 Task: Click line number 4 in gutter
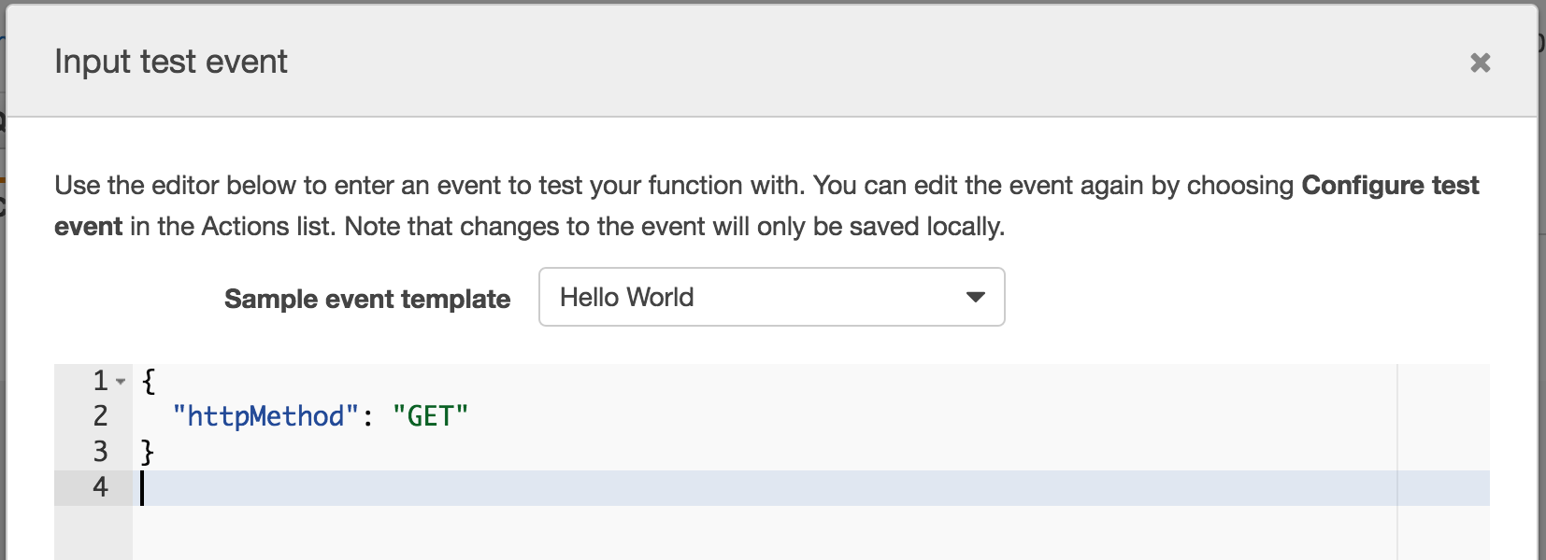point(100,487)
